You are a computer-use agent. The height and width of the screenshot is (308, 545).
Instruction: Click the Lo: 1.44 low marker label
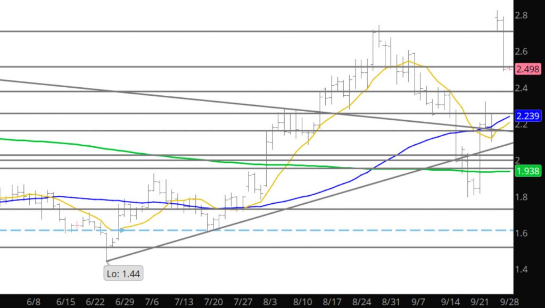(123, 273)
